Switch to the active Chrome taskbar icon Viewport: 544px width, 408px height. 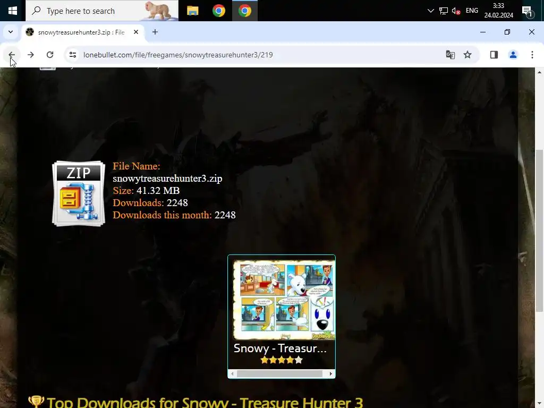(x=244, y=11)
